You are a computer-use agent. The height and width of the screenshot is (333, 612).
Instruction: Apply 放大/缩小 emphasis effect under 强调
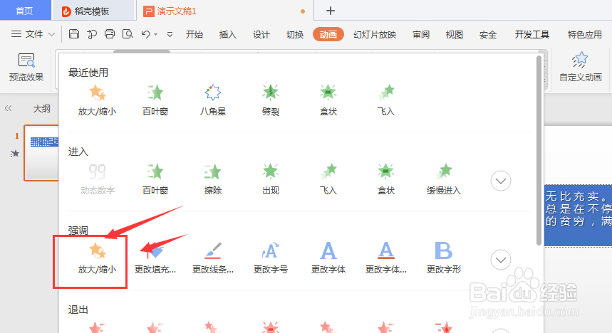click(x=97, y=258)
